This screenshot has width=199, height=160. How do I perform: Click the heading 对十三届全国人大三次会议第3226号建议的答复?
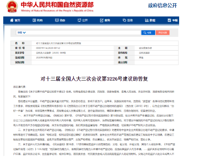94,79
